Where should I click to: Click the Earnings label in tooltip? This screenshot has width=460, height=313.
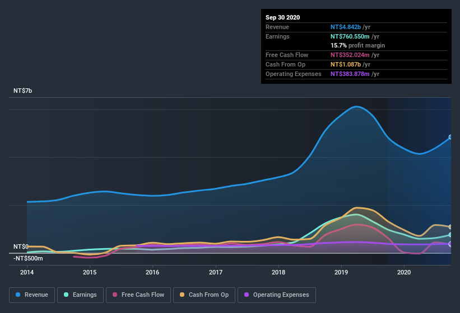[277, 36]
